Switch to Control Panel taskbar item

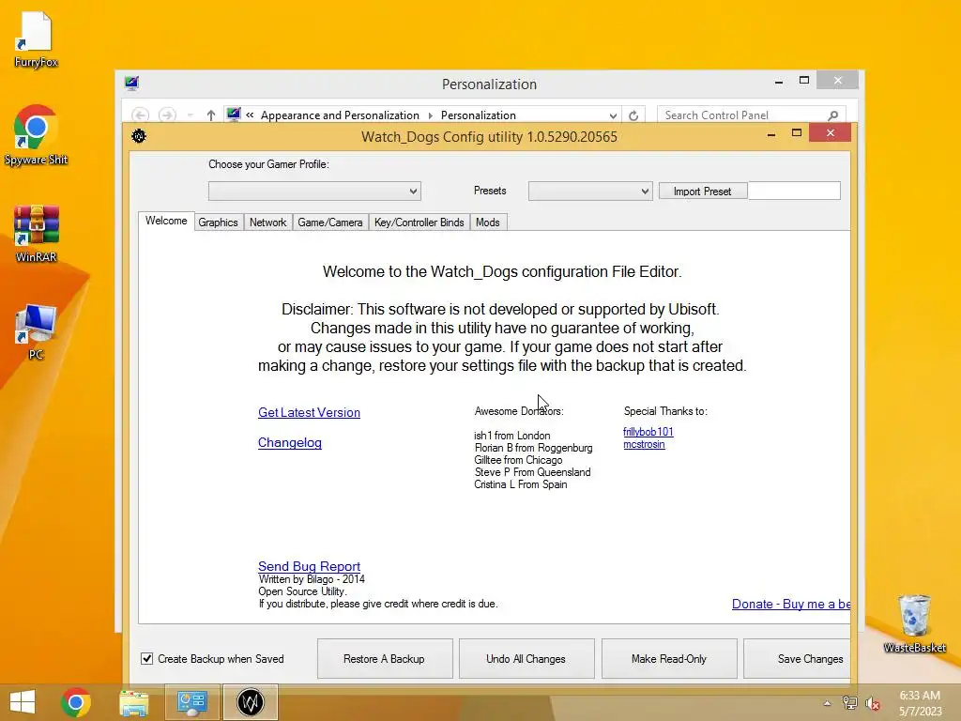pos(191,702)
